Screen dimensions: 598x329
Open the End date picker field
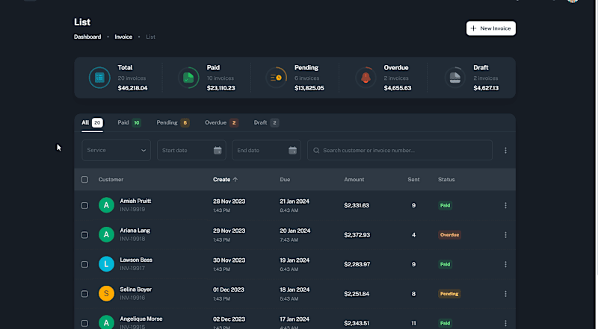tap(266, 150)
